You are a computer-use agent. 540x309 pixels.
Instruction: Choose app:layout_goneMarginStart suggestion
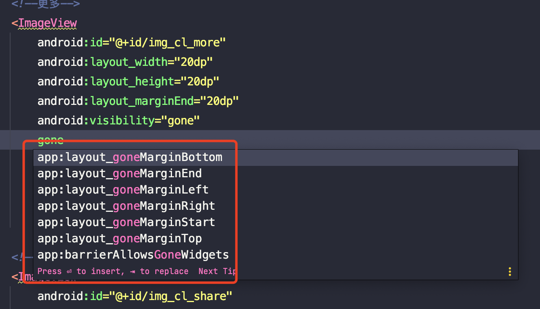pos(275,222)
